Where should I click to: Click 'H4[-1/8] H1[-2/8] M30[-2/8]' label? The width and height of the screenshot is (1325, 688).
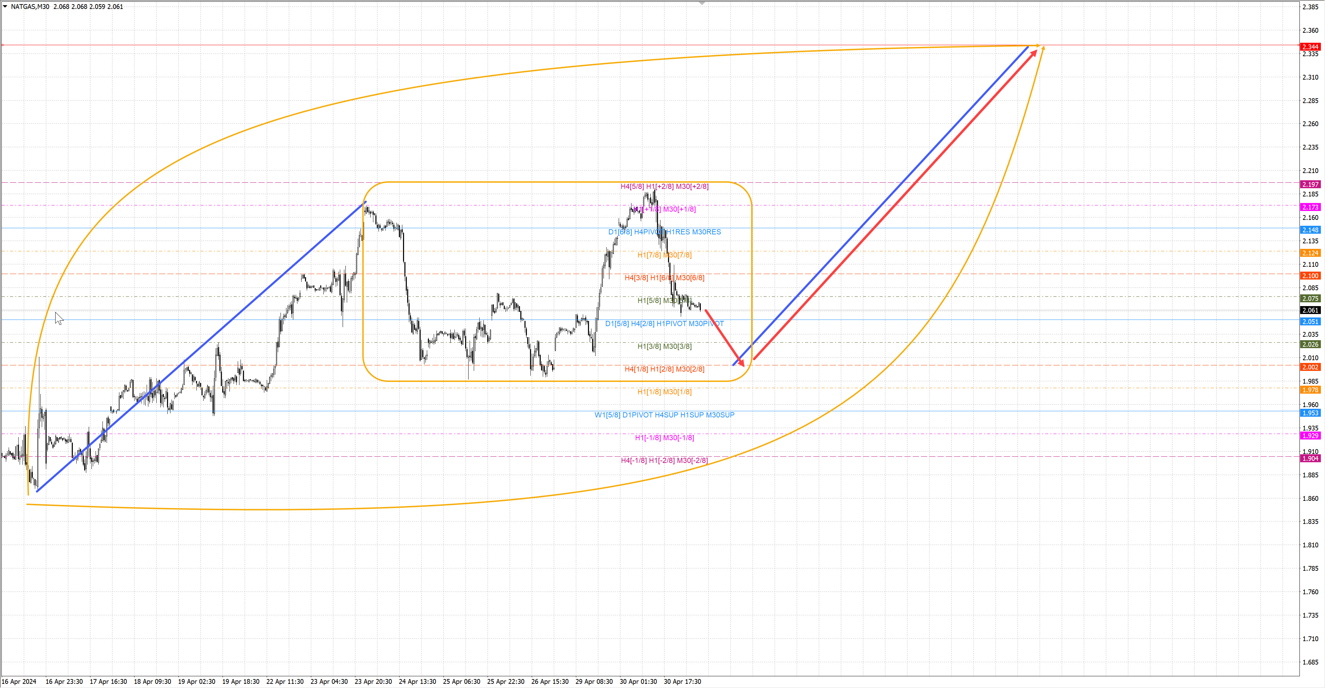[x=664, y=461]
